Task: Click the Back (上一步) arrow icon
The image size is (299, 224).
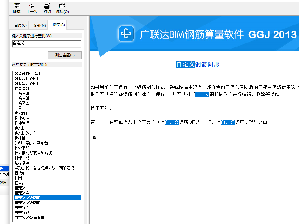Action: tap(32, 6)
